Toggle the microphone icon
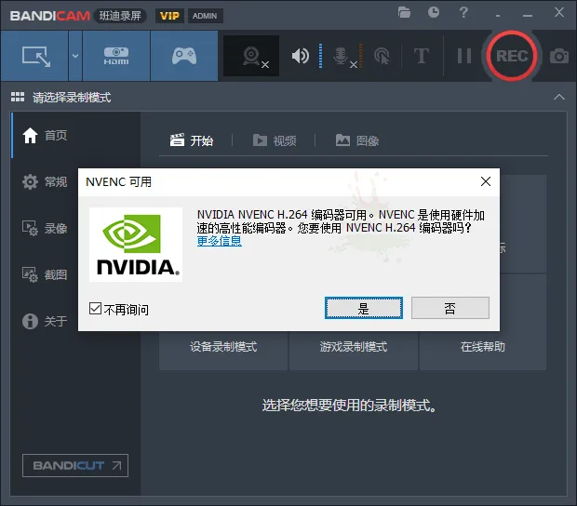577x506 pixels. (x=341, y=56)
